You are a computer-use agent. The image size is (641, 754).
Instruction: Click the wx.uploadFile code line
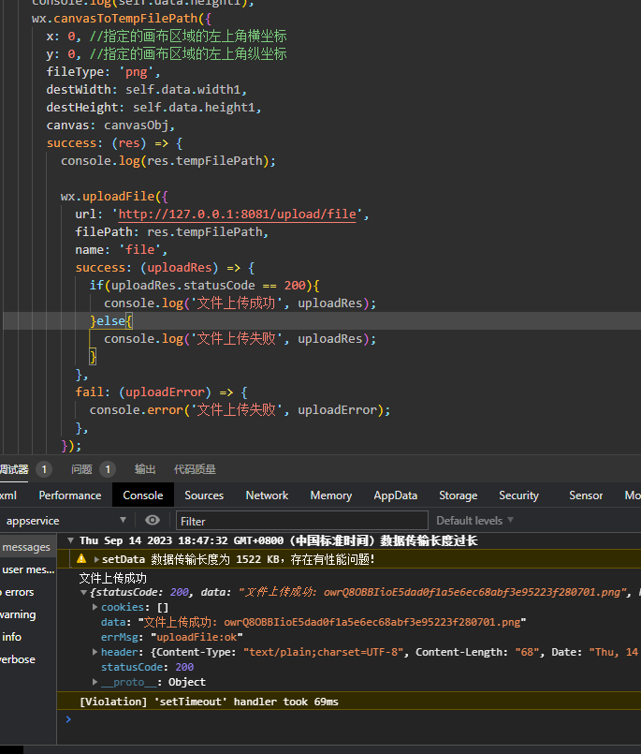click(x=114, y=197)
